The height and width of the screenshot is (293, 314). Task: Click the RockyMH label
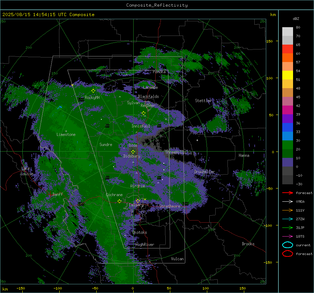point(92,98)
